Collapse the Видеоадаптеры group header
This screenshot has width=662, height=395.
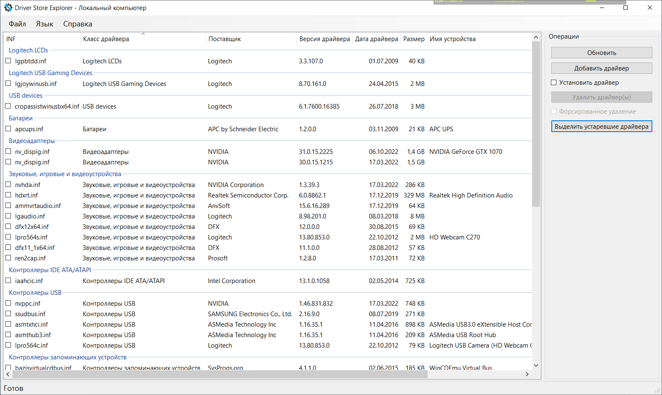[x=32, y=141]
